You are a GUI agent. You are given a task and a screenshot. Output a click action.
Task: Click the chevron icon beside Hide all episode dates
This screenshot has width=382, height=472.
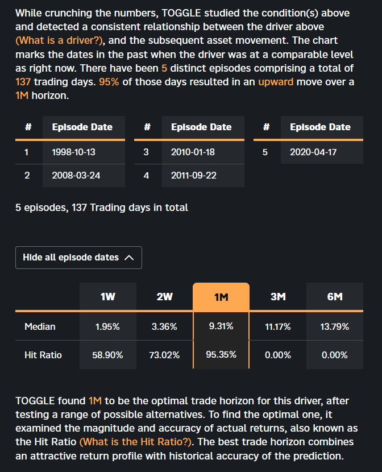click(x=129, y=258)
